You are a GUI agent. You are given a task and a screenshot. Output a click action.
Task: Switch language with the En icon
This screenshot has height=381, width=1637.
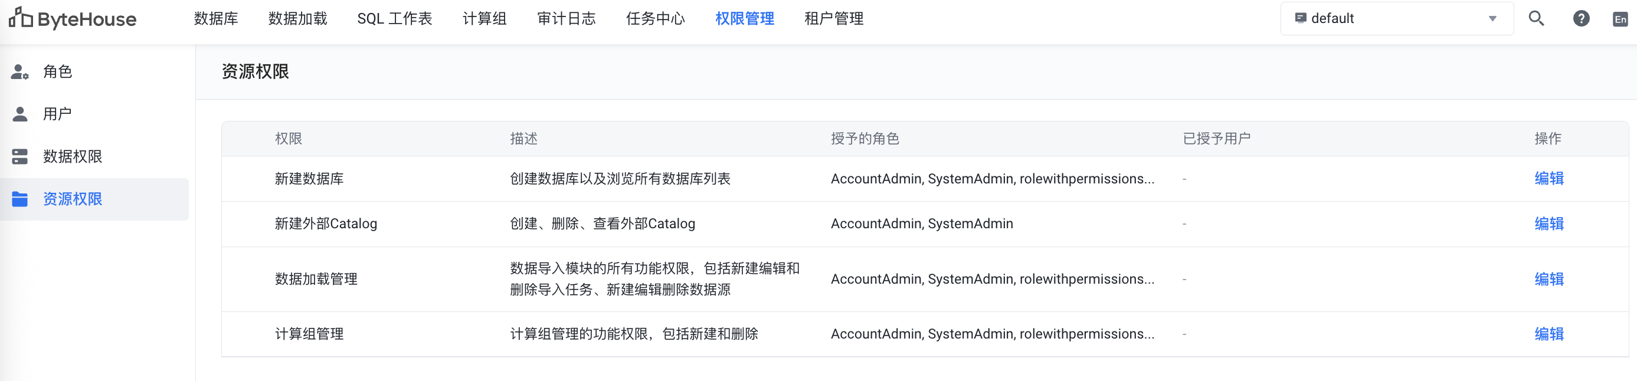coord(1620,19)
